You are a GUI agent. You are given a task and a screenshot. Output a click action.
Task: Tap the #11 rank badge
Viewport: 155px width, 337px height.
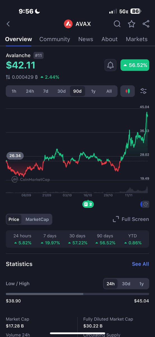pos(38,55)
